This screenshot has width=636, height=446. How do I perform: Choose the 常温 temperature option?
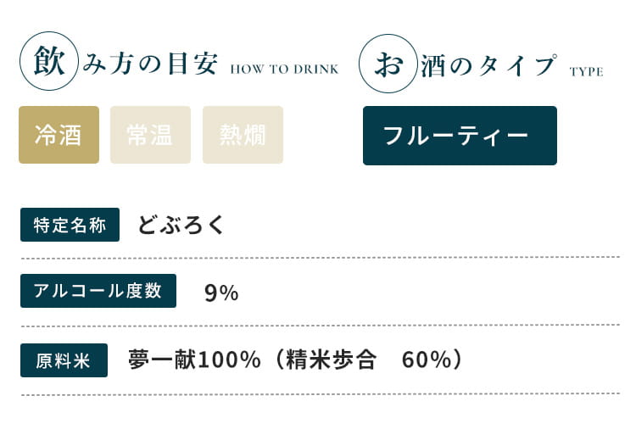[150, 135]
